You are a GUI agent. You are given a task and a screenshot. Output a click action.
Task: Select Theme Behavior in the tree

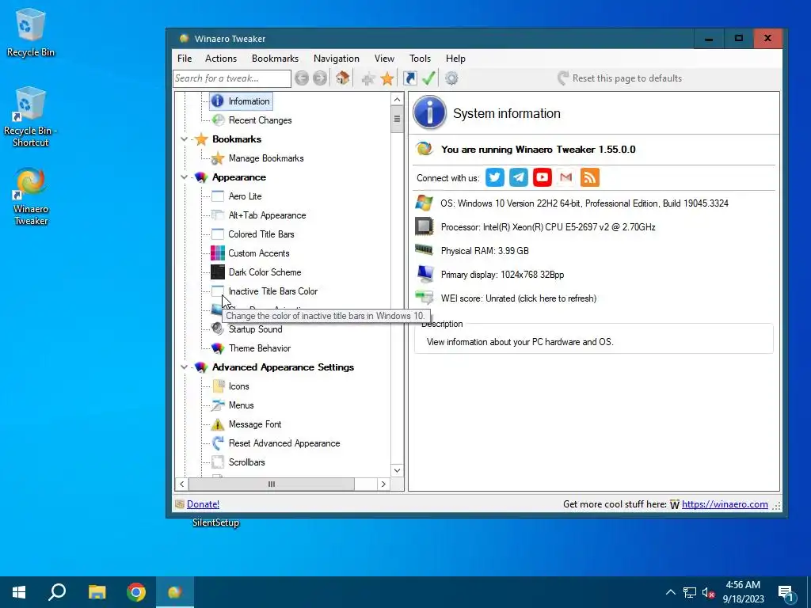tap(260, 348)
